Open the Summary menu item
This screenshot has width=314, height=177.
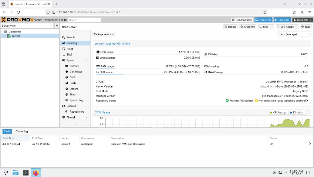[x=75, y=43]
